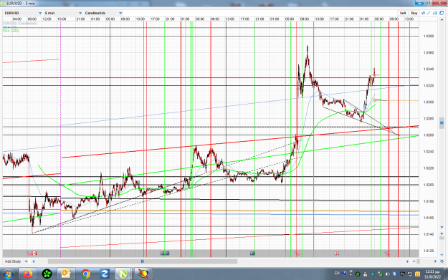Click the zoom in plus button
Image resolution: width=448 pixels, height=280 pixels.
point(435,261)
